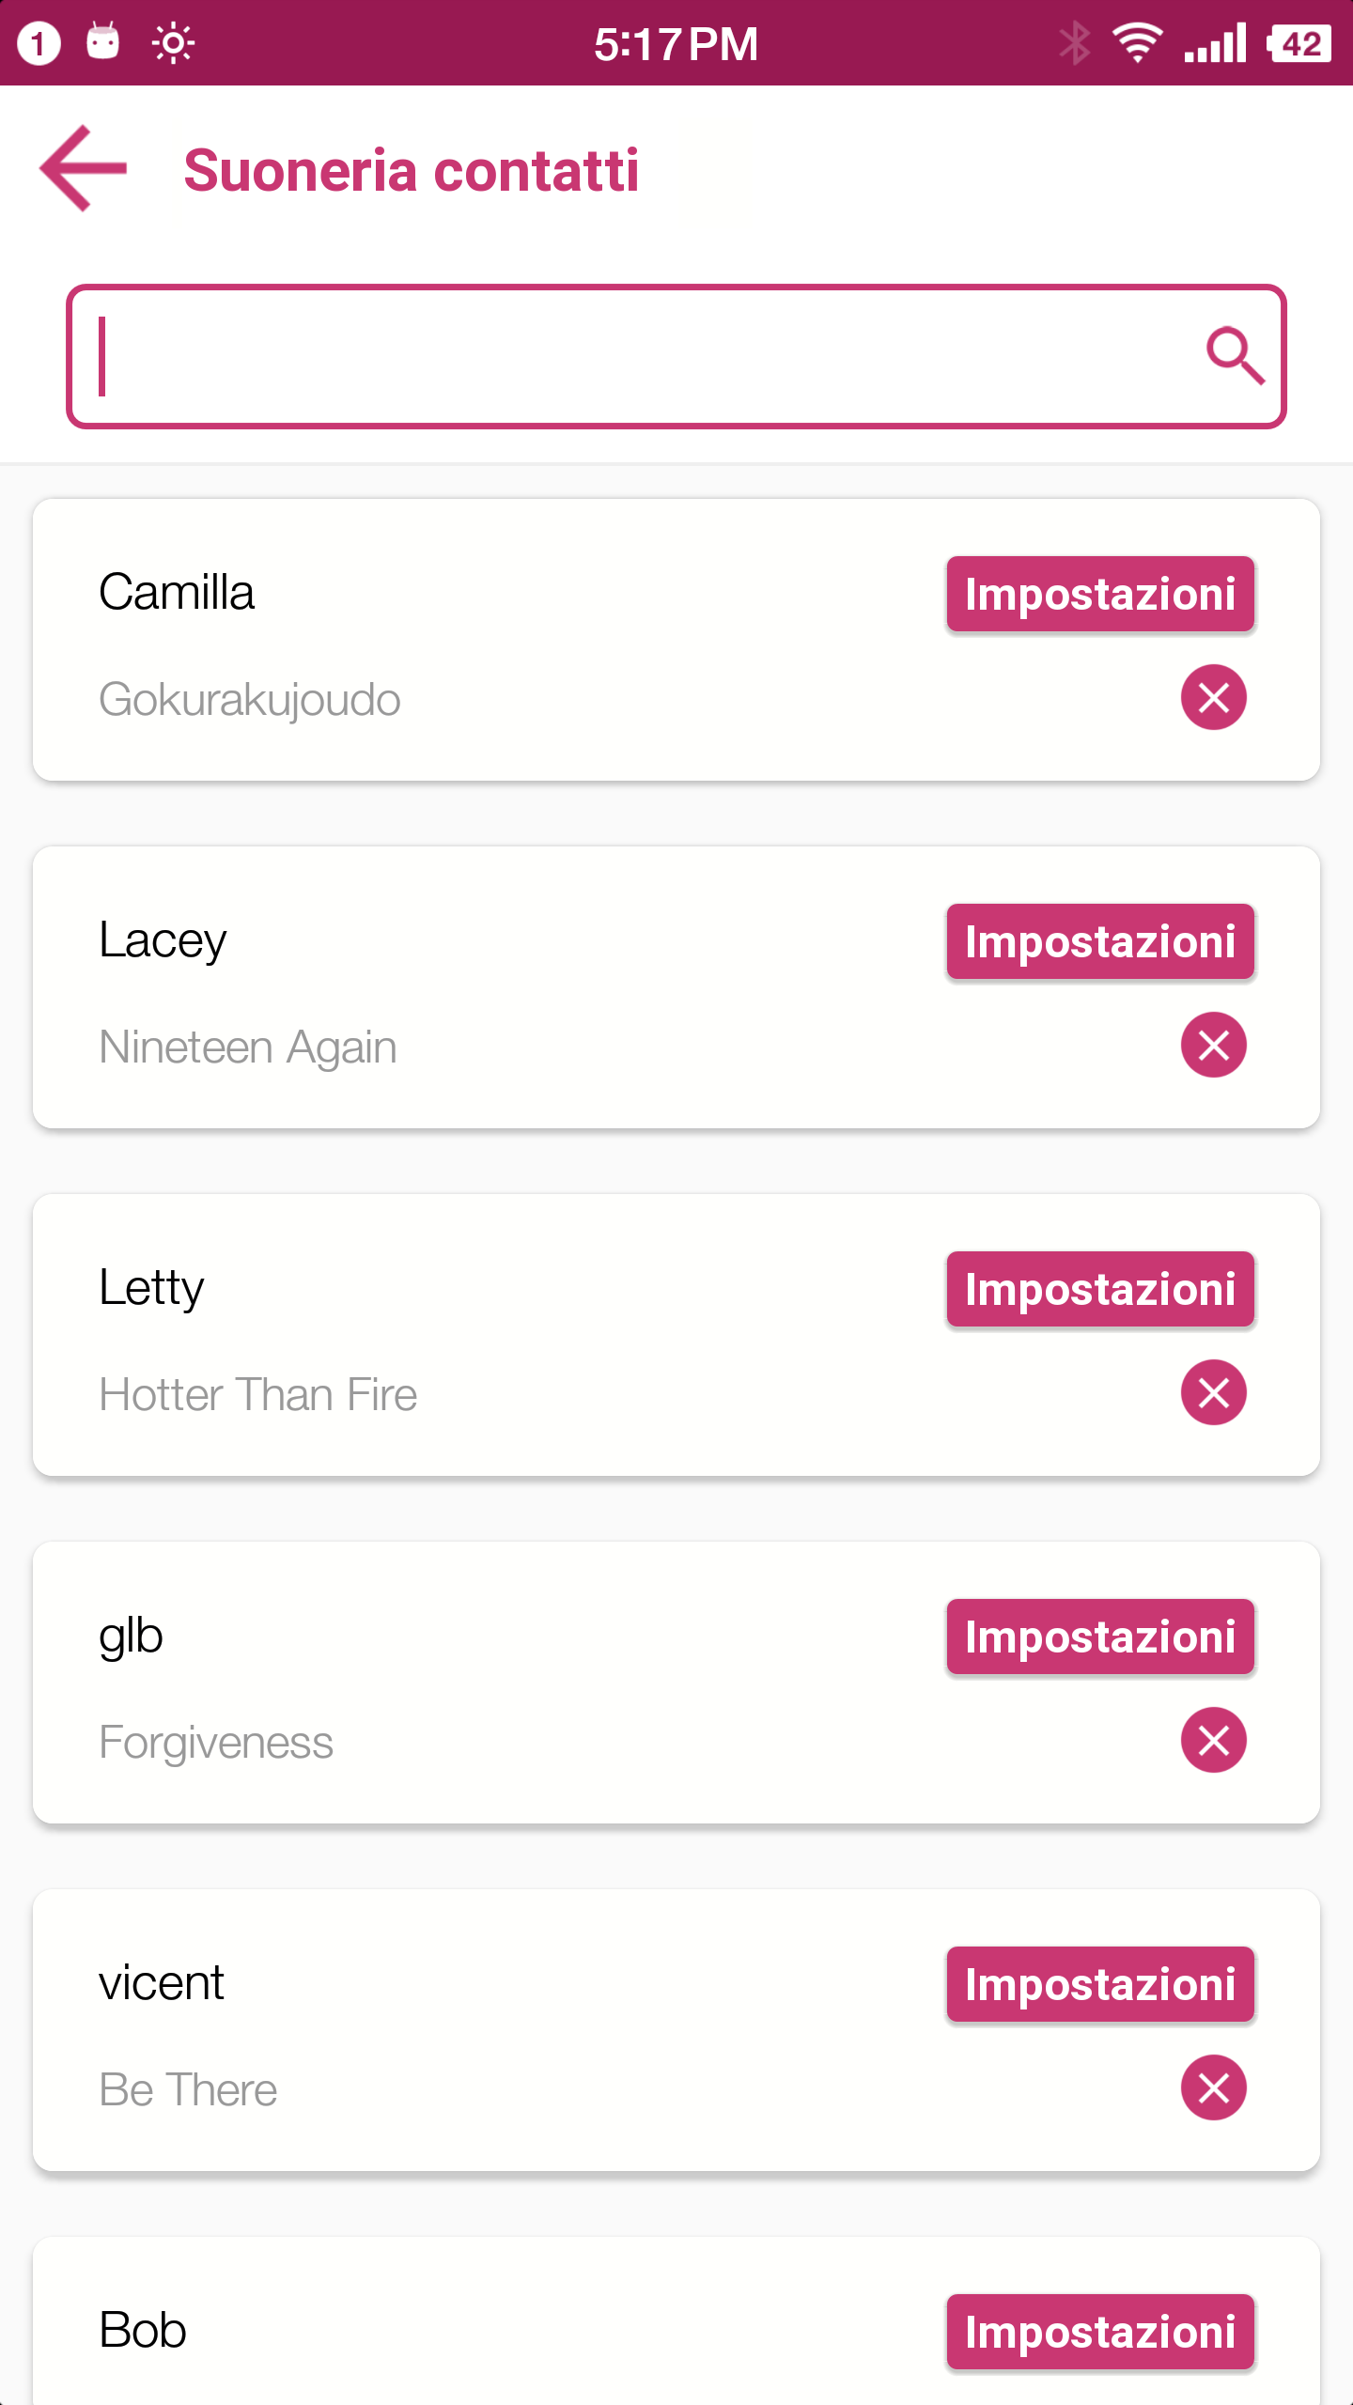Tap the search magnifier icon

(1235, 355)
